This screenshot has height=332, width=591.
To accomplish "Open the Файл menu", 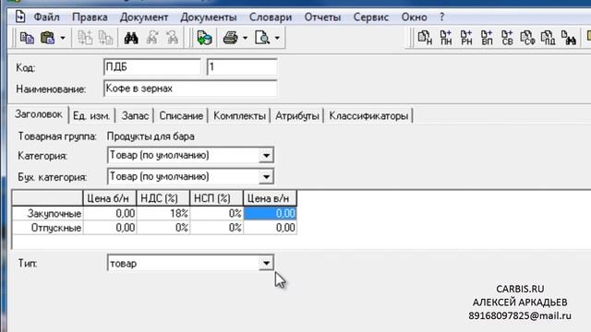I will pos(47,17).
